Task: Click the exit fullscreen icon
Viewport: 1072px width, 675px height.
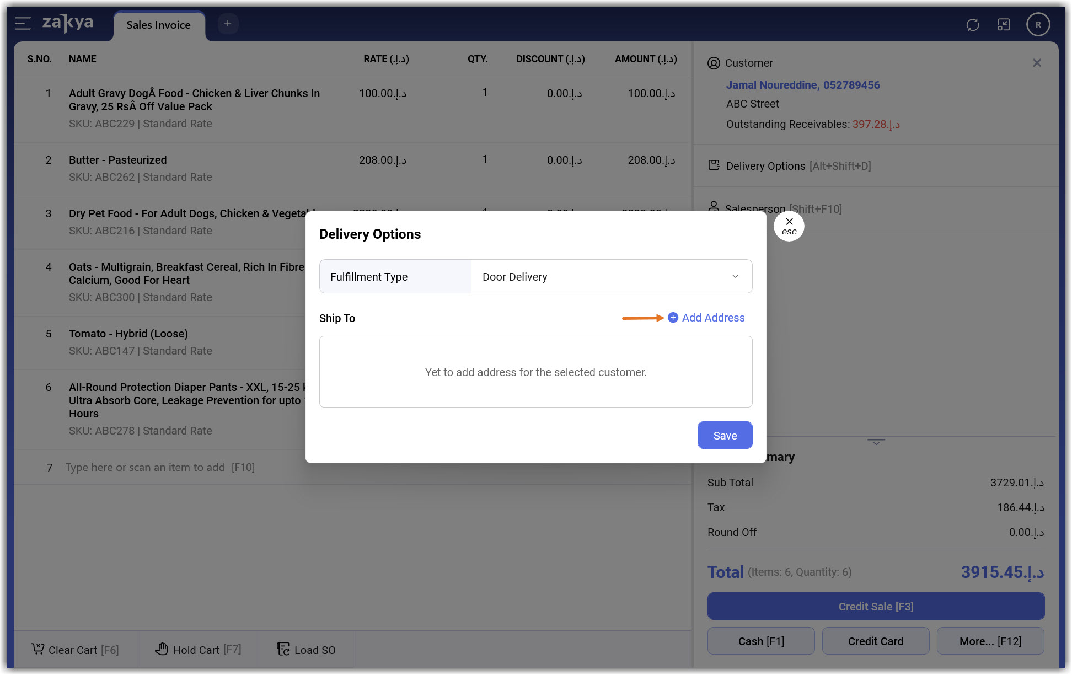Action: pyautogui.click(x=1004, y=25)
